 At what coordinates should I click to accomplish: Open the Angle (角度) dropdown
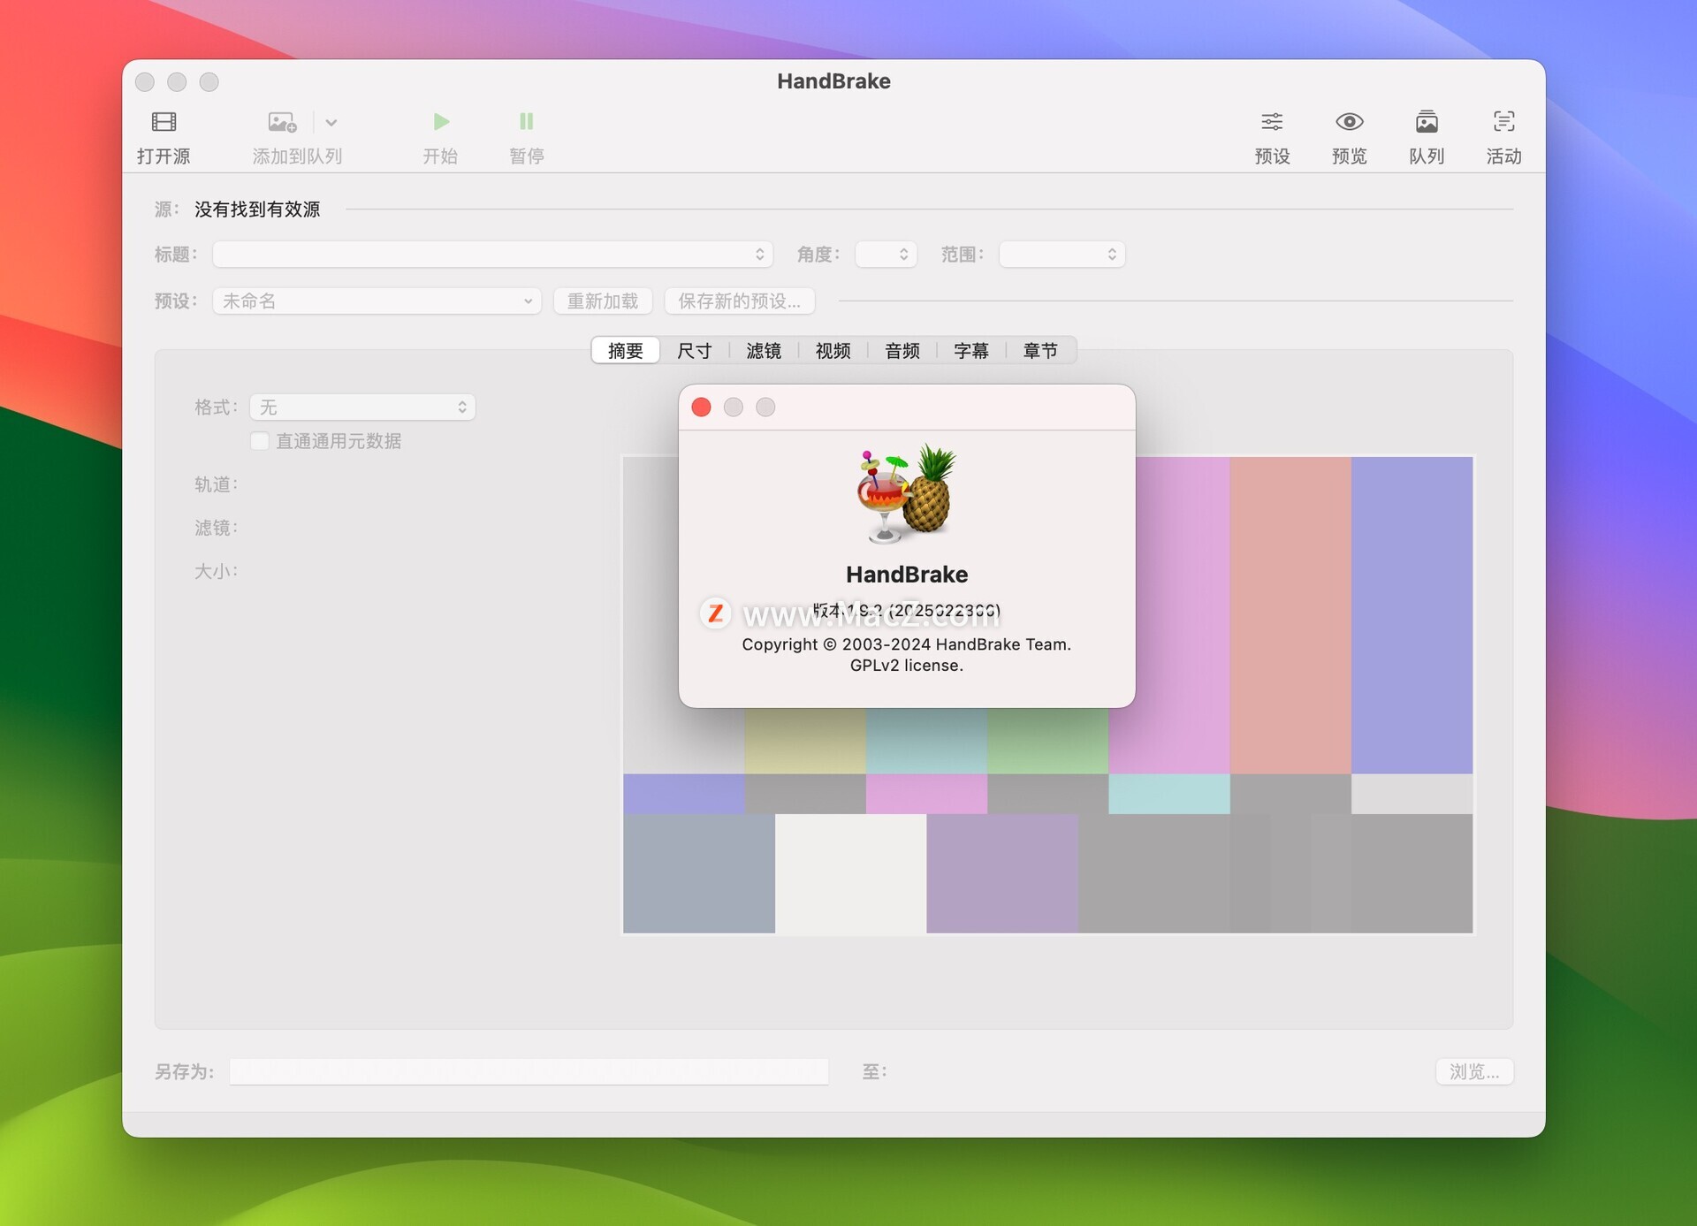(x=886, y=255)
